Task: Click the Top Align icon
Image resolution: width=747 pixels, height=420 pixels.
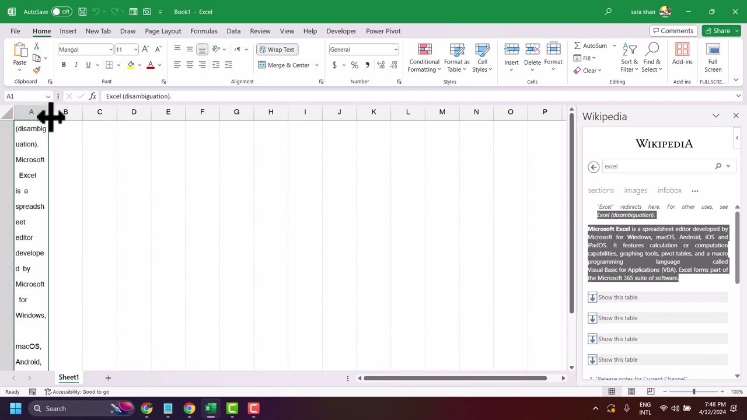Action: 177,50
